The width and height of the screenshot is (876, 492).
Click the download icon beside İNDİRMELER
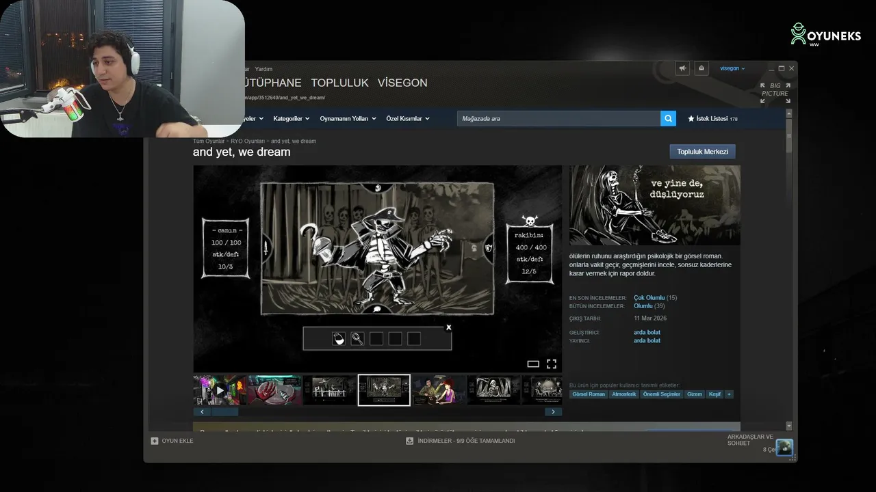tap(410, 441)
